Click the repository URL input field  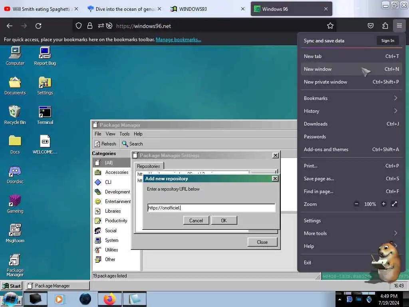point(211,208)
